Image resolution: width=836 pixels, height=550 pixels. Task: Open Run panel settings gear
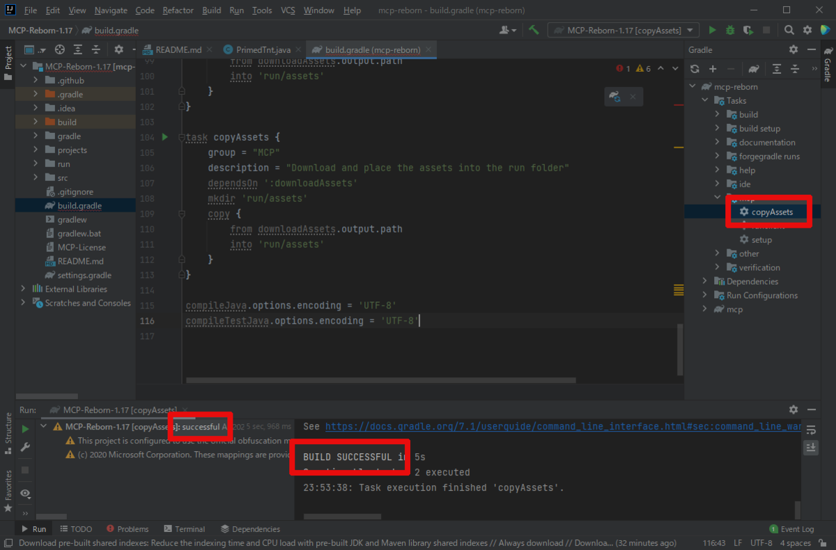(x=793, y=410)
